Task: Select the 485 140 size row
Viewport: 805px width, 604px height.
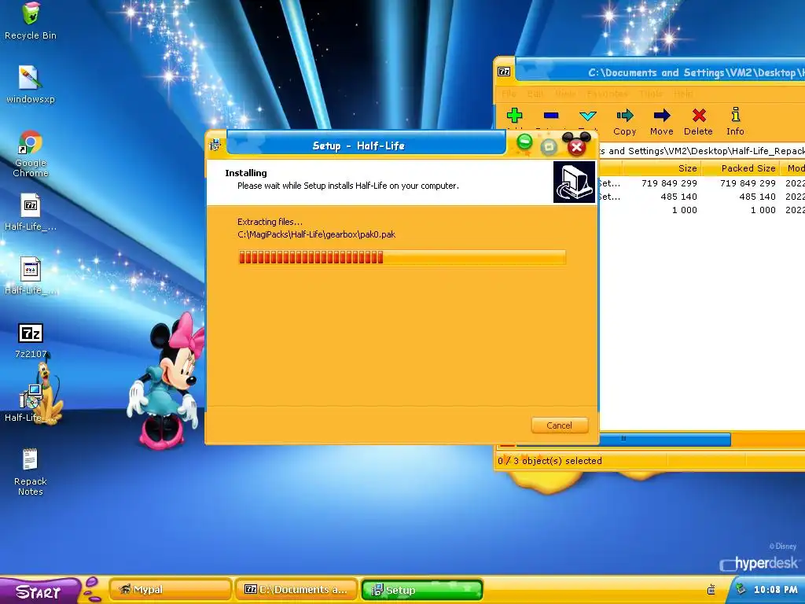Action: click(x=701, y=196)
